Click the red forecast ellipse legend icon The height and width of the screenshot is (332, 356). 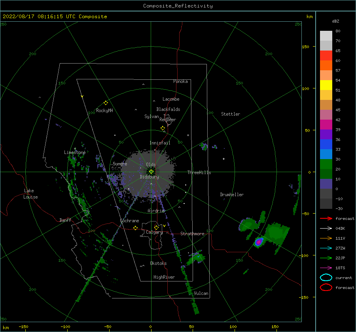tap(326, 287)
